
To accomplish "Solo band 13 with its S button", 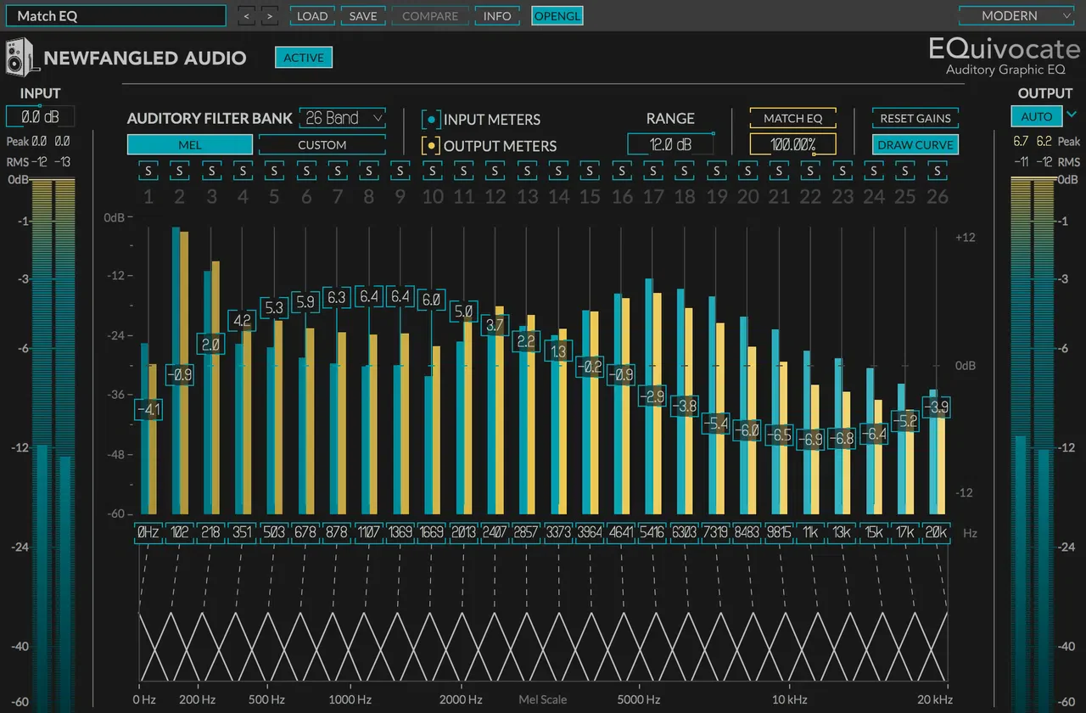I will (x=527, y=171).
